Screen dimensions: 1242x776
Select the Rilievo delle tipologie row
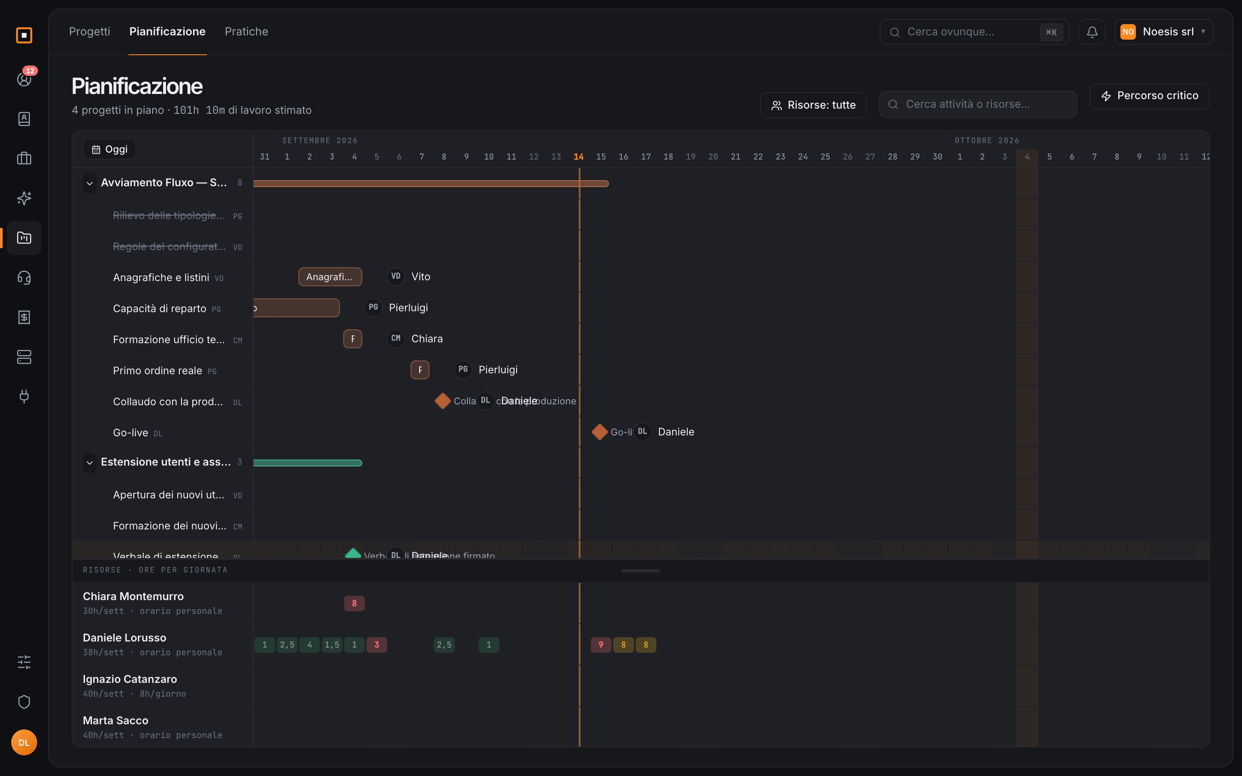[x=162, y=216]
